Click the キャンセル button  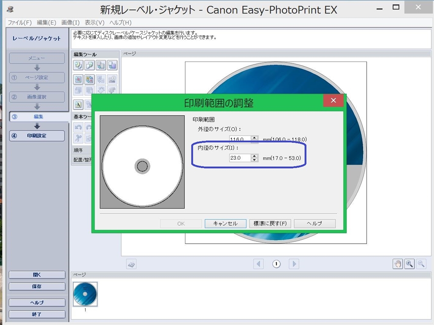(225, 224)
